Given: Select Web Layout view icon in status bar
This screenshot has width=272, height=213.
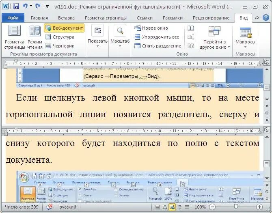Looking at the screenshot, I should click(172, 207).
